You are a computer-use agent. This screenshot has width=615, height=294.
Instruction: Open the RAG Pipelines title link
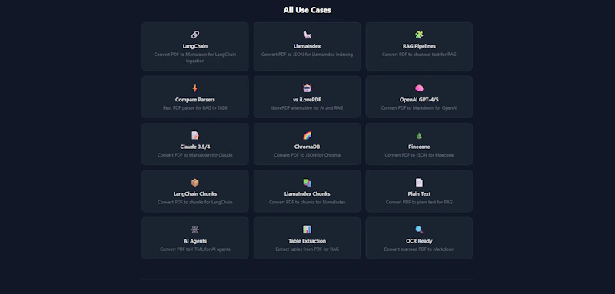click(419, 46)
